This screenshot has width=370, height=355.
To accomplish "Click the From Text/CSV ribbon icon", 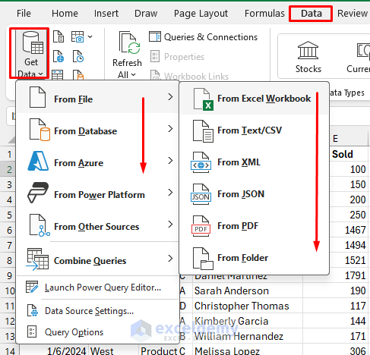I will pos(59,37).
